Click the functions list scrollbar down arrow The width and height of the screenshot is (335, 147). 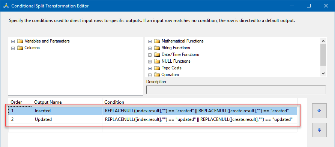click(323, 73)
